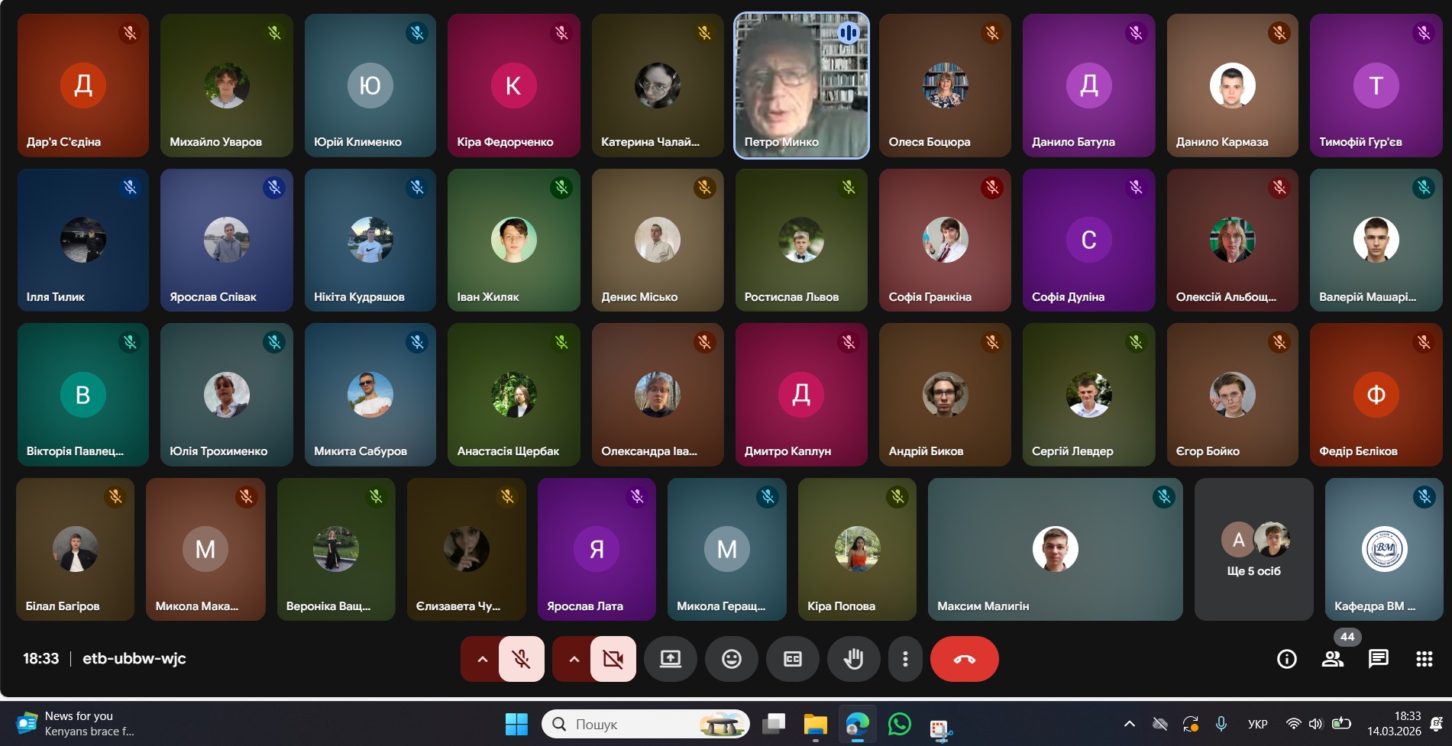Switch the УКР keyboard language indicator
Image resolution: width=1452 pixels, height=746 pixels.
point(1257,724)
